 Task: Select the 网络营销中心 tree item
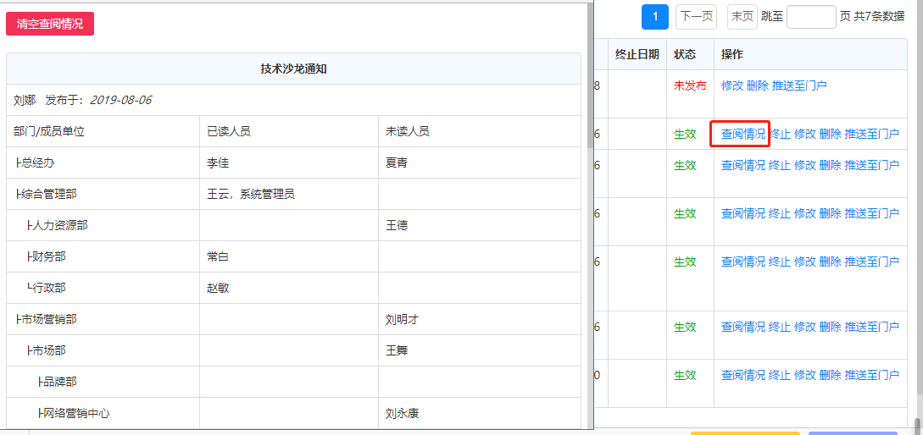[x=77, y=413]
